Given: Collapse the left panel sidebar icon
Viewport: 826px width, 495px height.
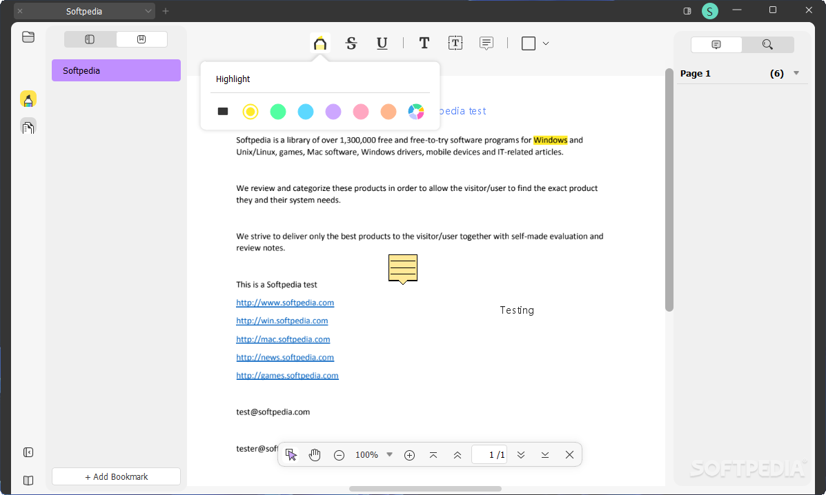Looking at the screenshot, I should tap(28, 452).
